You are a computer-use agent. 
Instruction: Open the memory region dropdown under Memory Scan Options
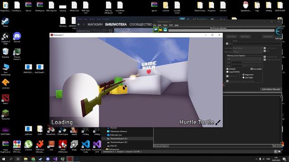(244, 59)
